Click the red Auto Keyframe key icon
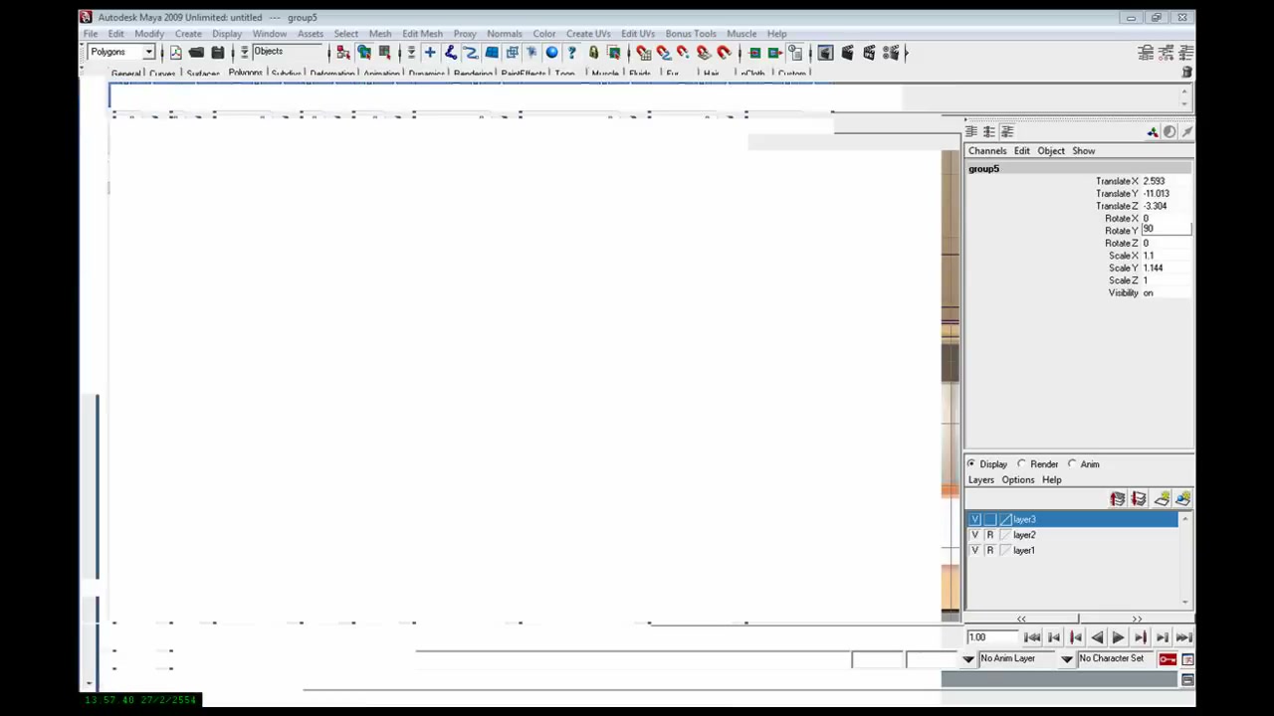 [x=1168, y=658]
